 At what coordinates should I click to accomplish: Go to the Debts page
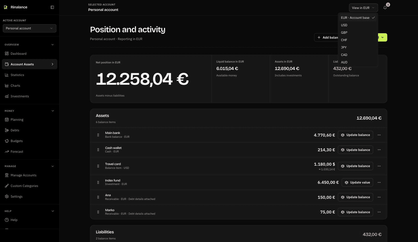point(29,130)
